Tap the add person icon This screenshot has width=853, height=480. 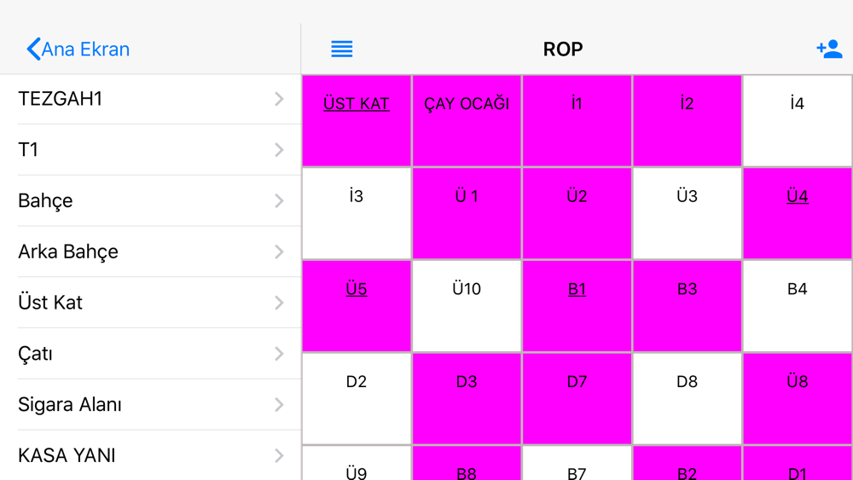(x=829, y=49)
